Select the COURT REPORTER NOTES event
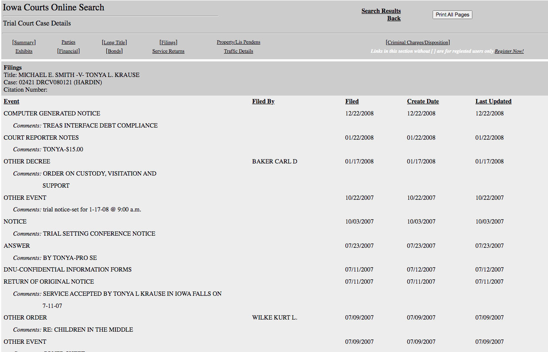 coord(41,138)
